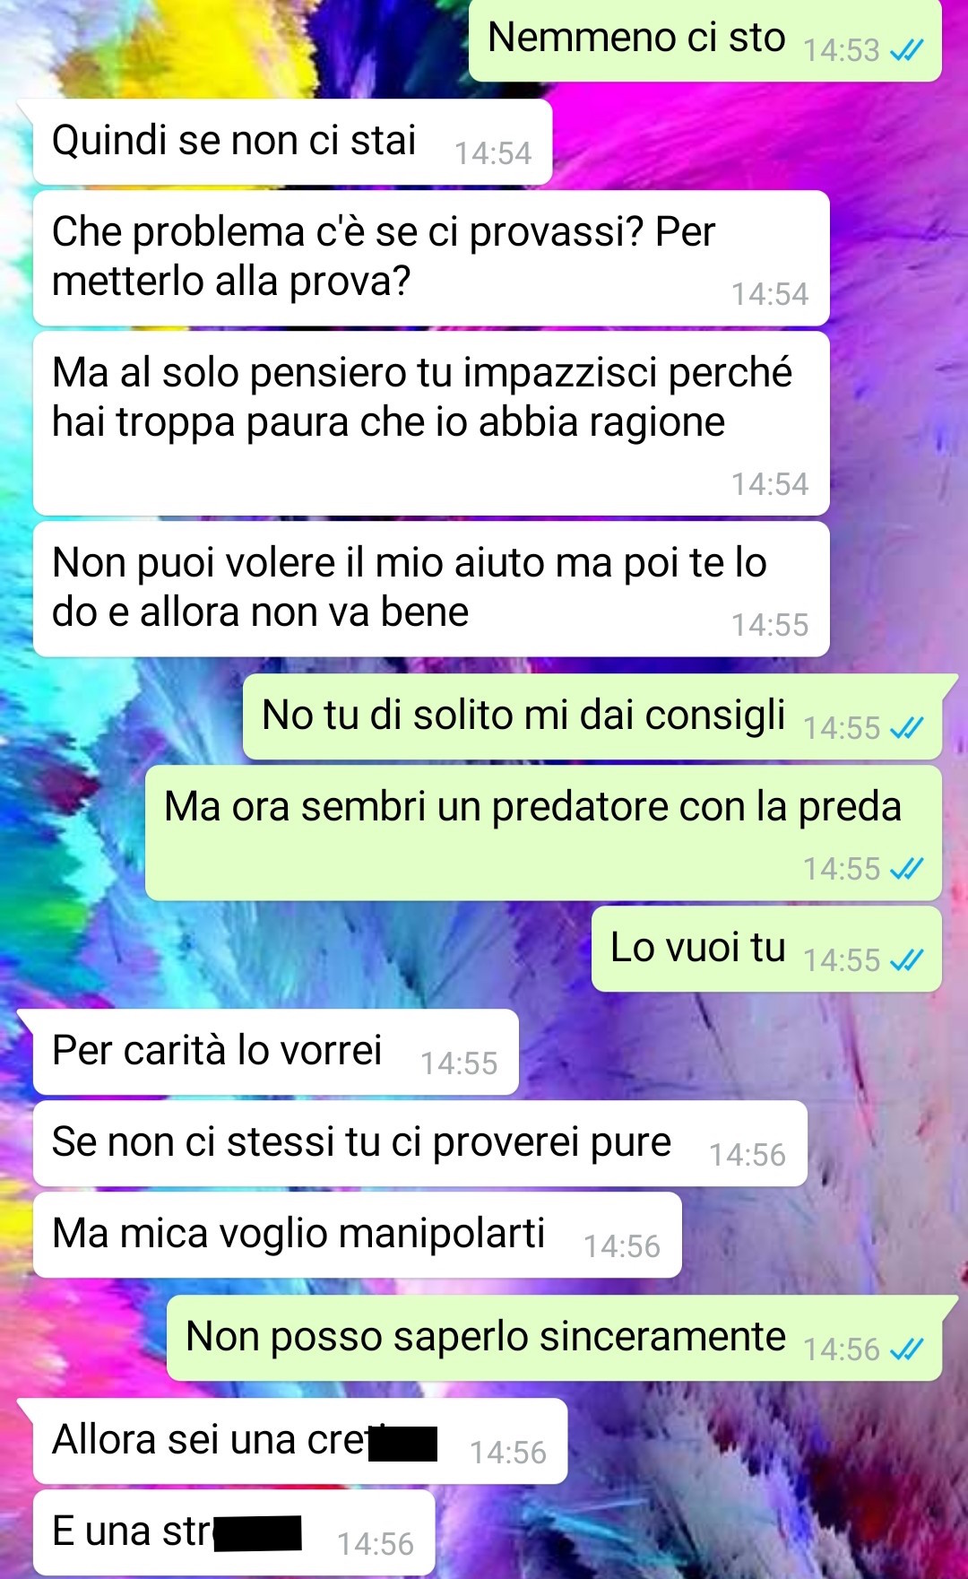
Task: Tap the sent message 'Lo vuoi tu'
Action: click(x=766, y=949)
